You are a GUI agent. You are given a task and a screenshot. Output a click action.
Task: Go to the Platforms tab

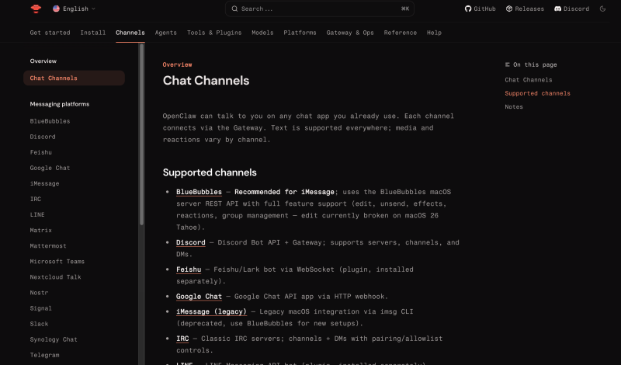tap(300, 33)
